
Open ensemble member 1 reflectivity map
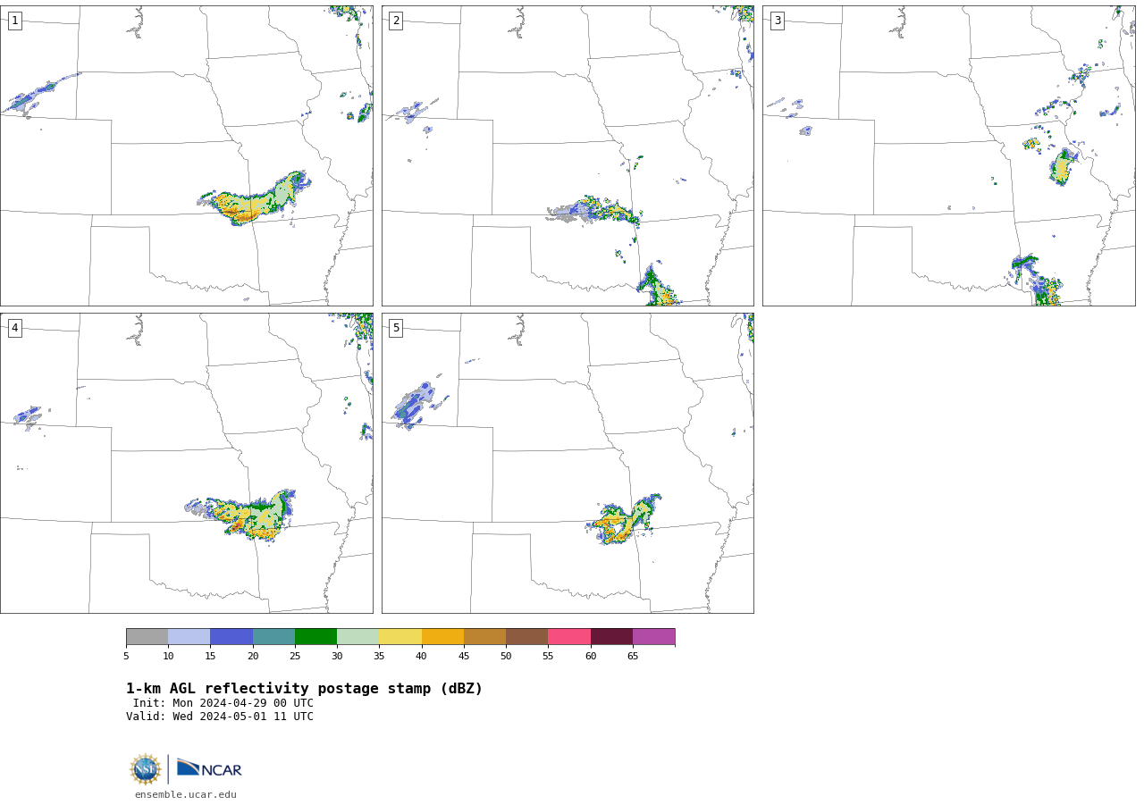point(187,155)
